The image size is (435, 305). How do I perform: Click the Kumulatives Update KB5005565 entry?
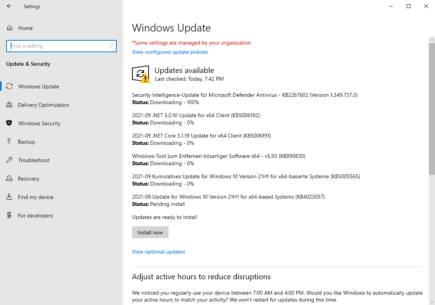tap(246, 176)
